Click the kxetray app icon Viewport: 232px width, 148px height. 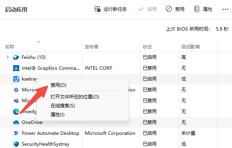(x=16, y=79)
